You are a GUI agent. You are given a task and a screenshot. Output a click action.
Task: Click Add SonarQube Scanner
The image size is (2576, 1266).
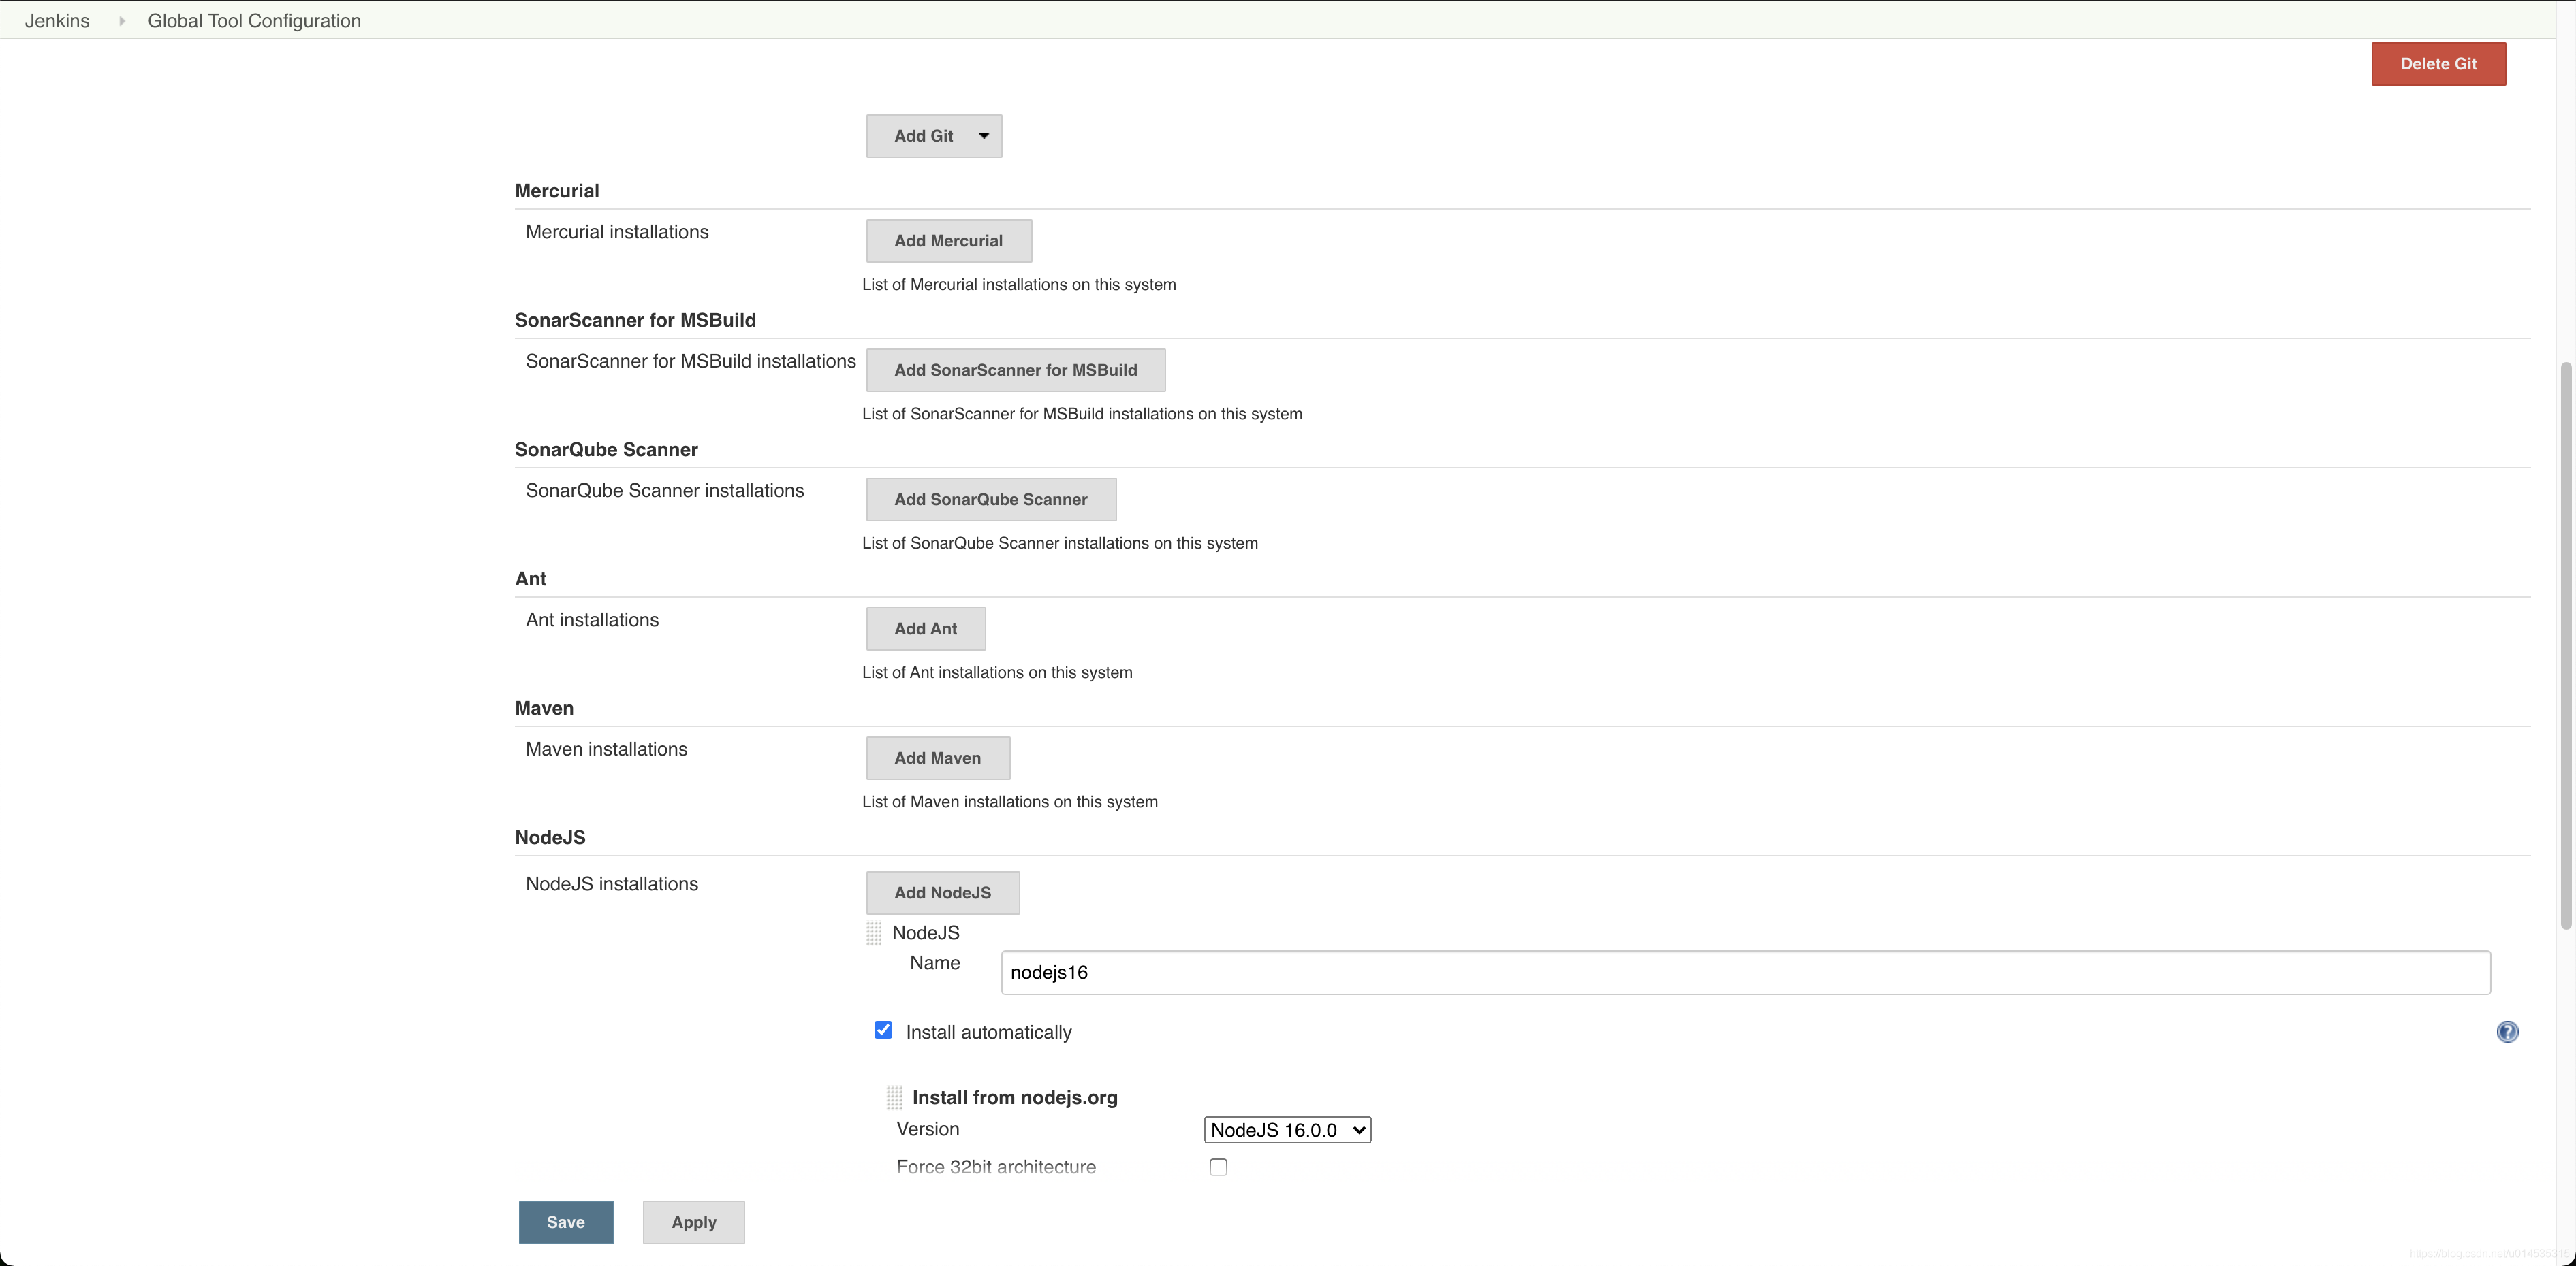[990, 499]
